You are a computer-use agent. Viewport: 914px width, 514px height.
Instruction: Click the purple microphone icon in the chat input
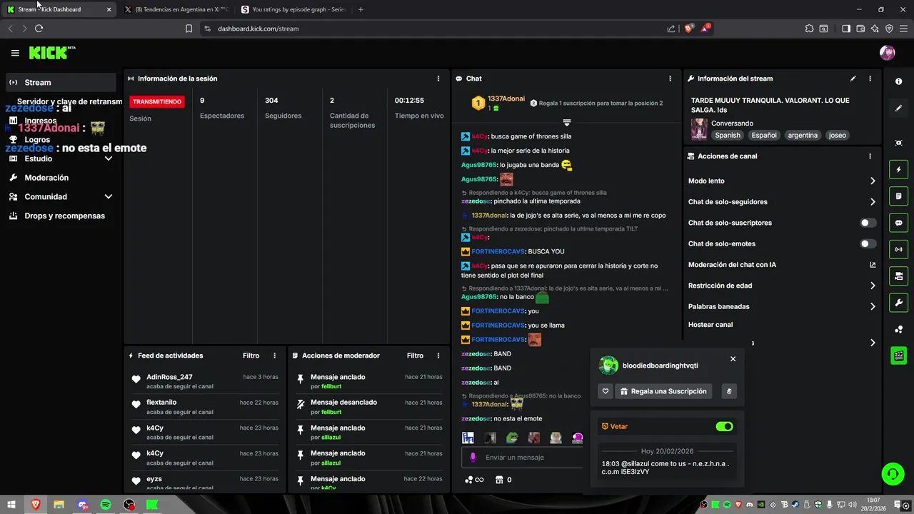[x=472, y=458]
